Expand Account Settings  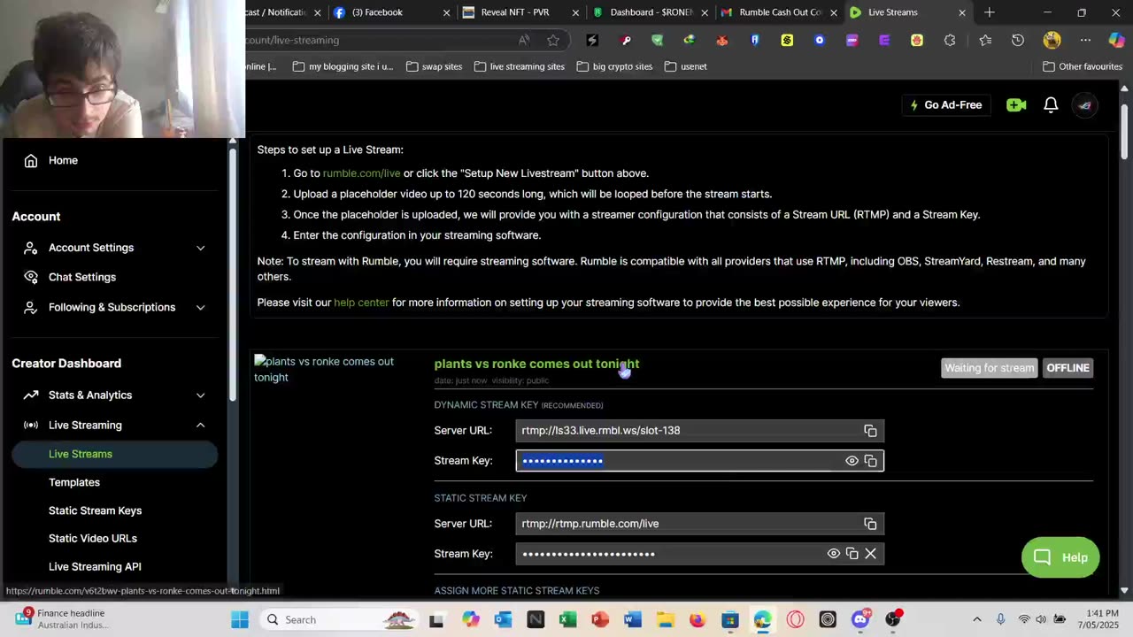pos(113,248)
